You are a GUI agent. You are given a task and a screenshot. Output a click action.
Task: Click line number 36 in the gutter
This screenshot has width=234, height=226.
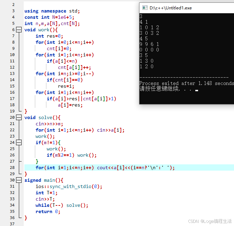click(x=12, y=218)
